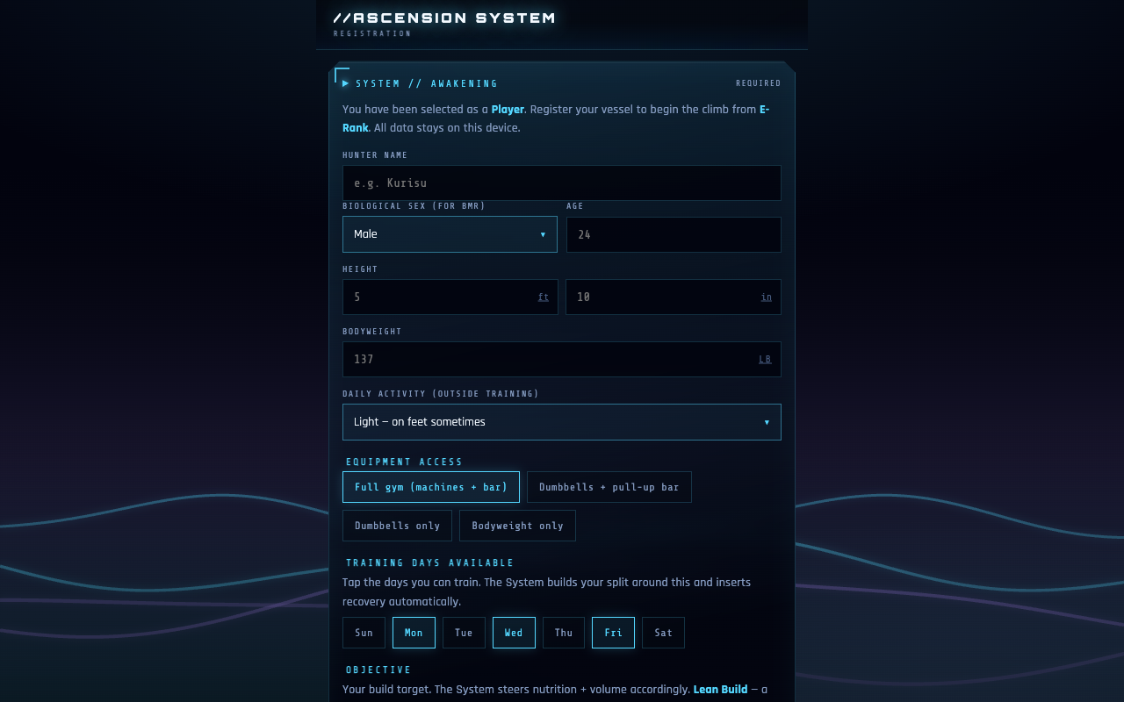Click the ft unit label
1124x702 pixels.
tap(544, 297)
